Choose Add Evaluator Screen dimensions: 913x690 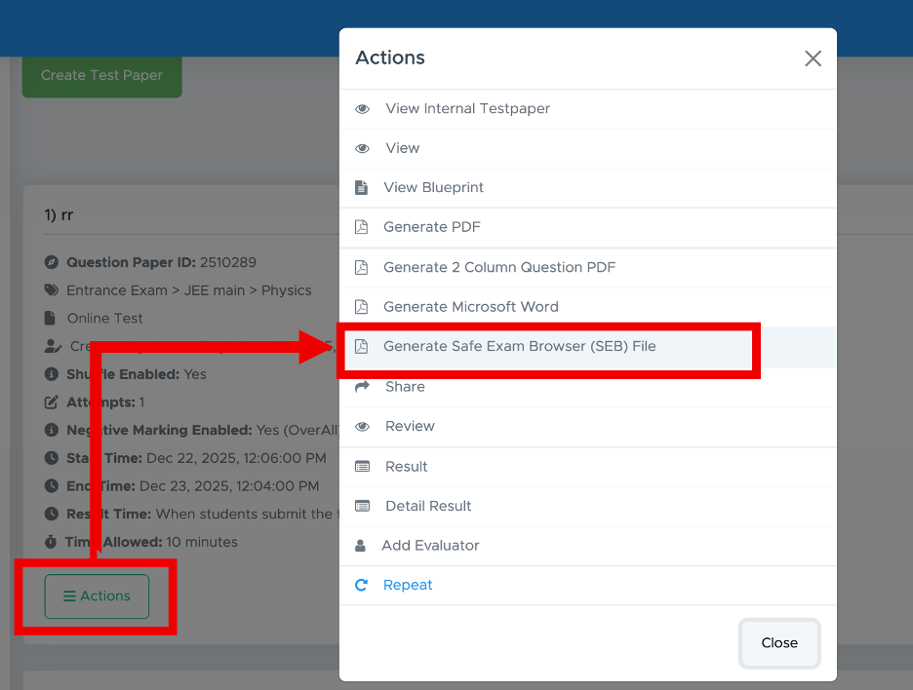point(587,546)
